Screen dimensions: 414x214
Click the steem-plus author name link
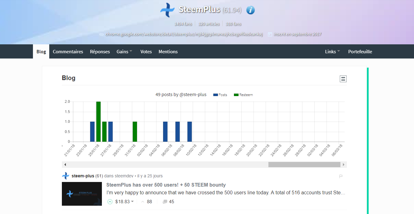[83, 176]
